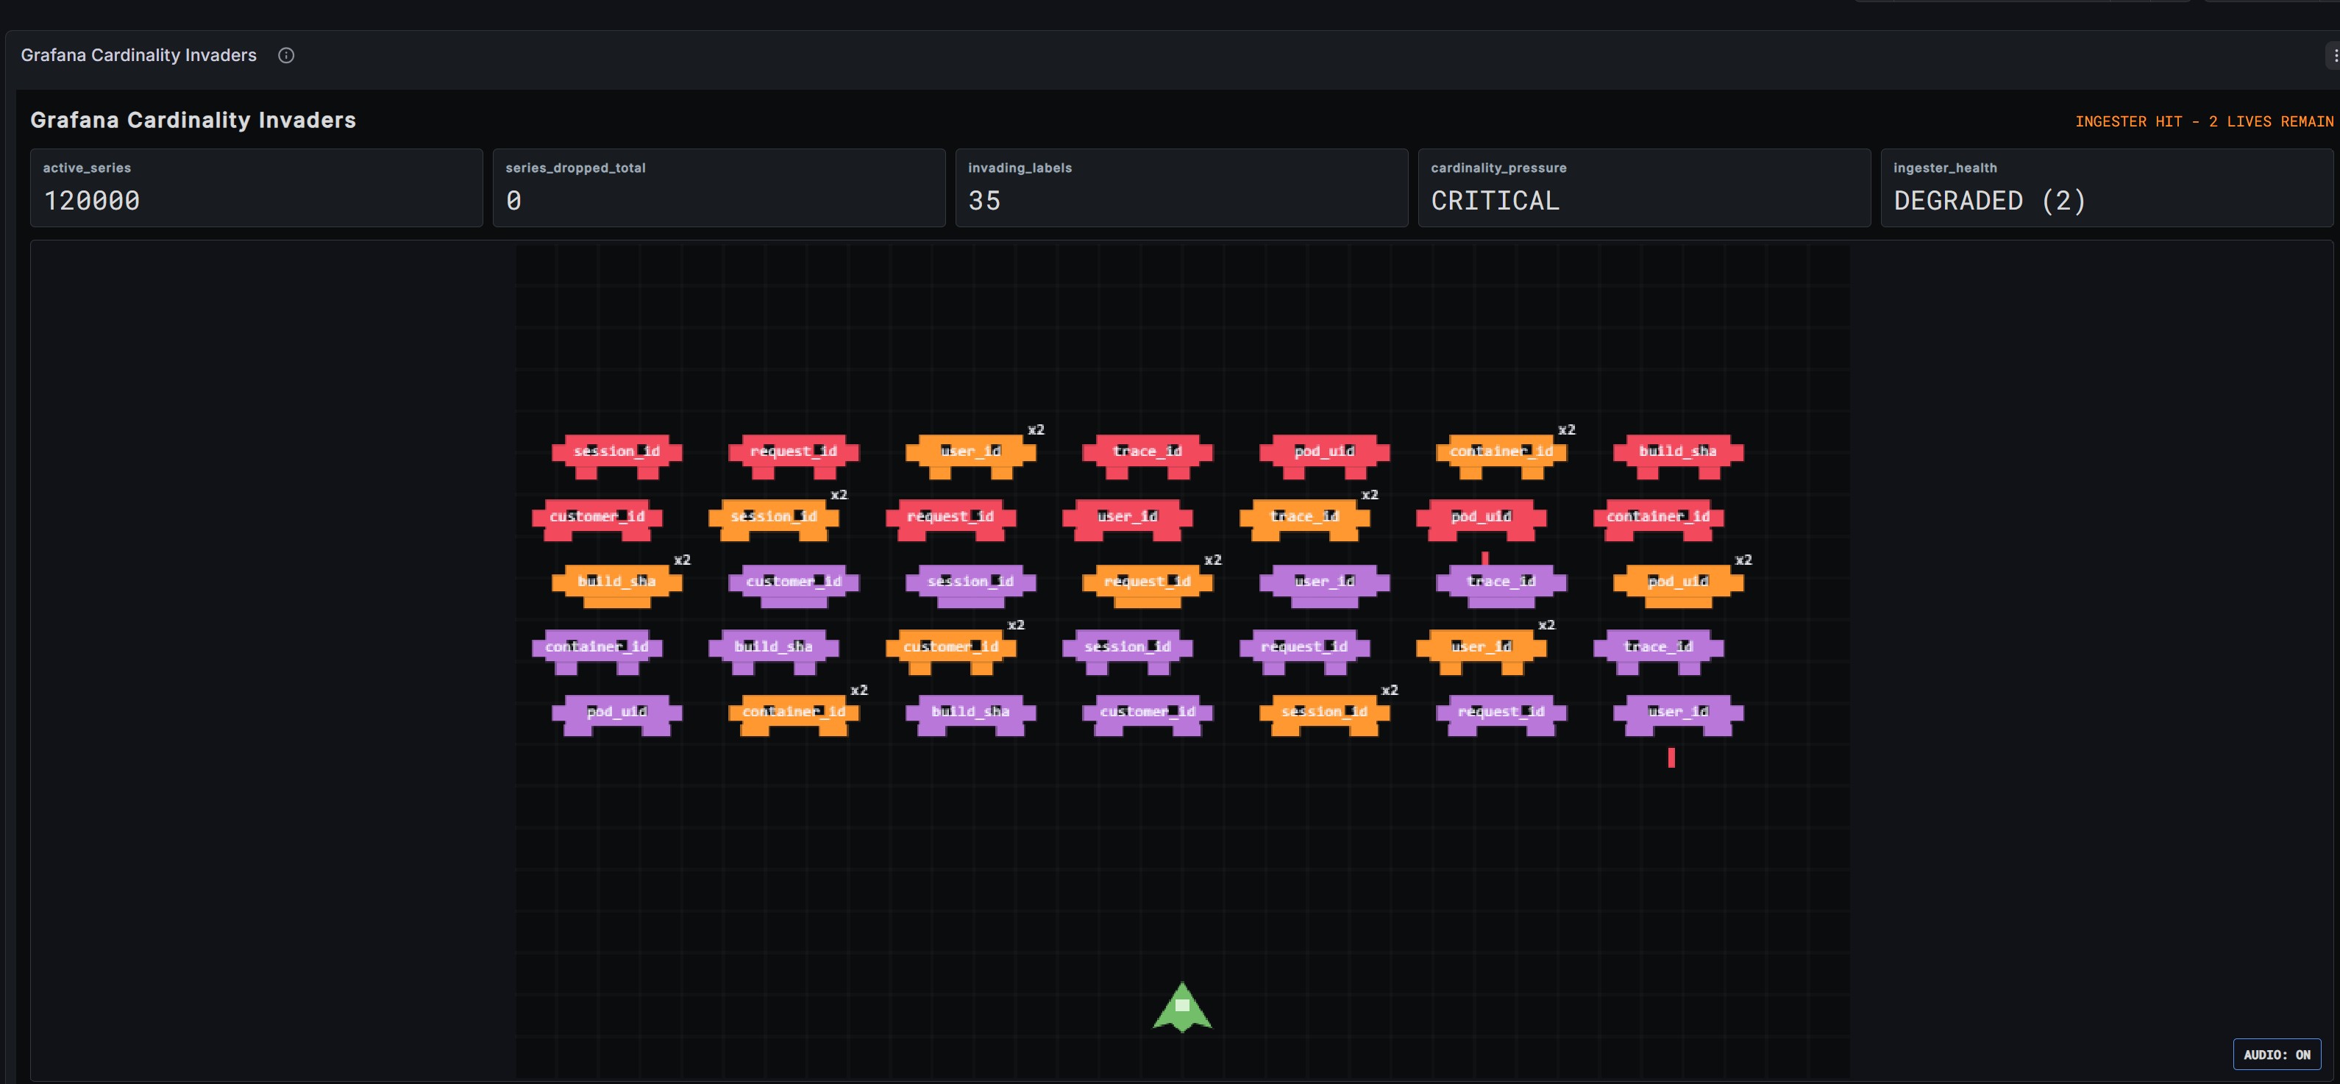Select the invading_labels value 35
The height and width of the screenshot is (1084, 2340).
985,201
